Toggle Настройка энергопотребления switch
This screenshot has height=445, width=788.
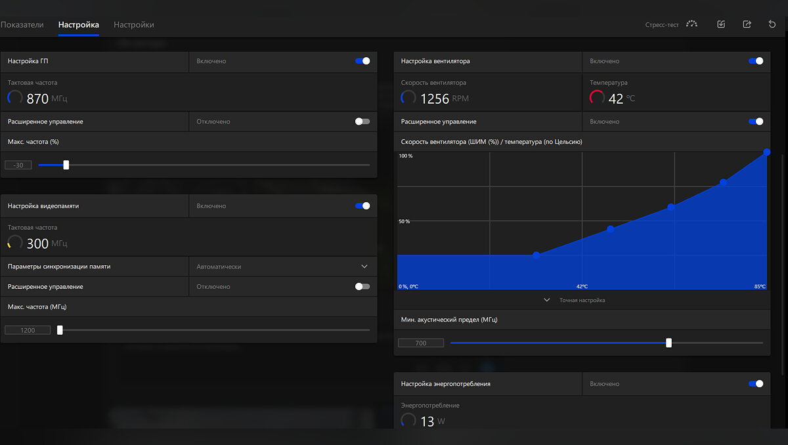click(x=756, y=384)
